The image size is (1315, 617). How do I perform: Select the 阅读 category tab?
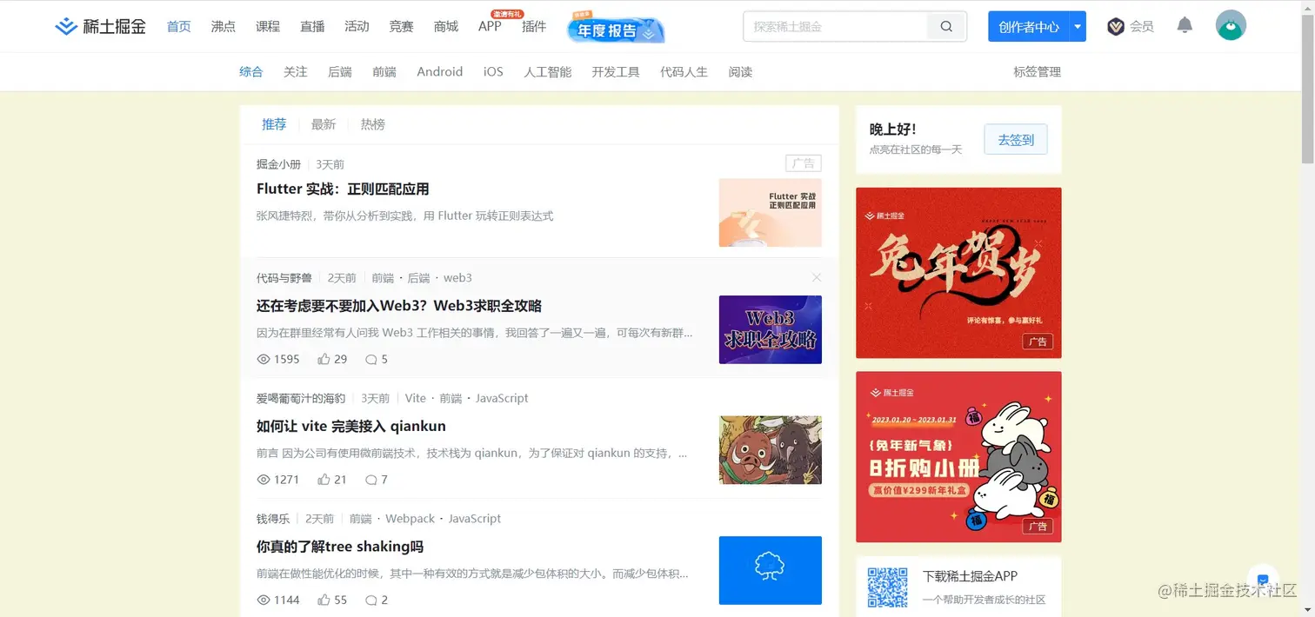[741, 71]
